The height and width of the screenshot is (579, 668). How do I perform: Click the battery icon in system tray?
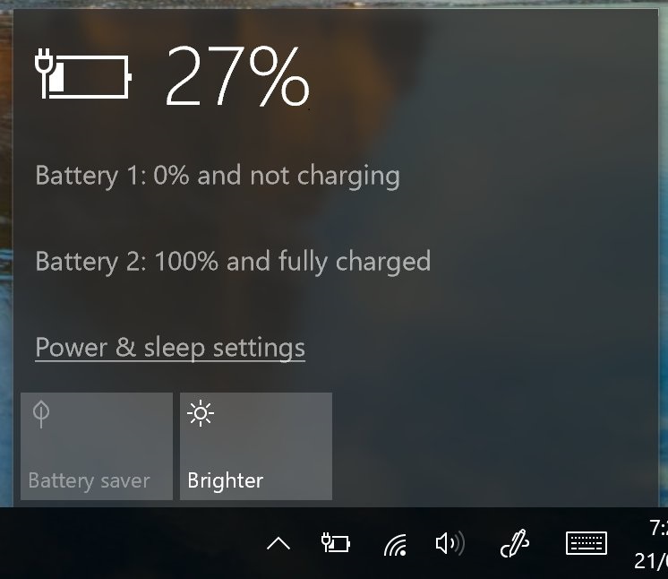pyautogui.click(x=335, y=543)
